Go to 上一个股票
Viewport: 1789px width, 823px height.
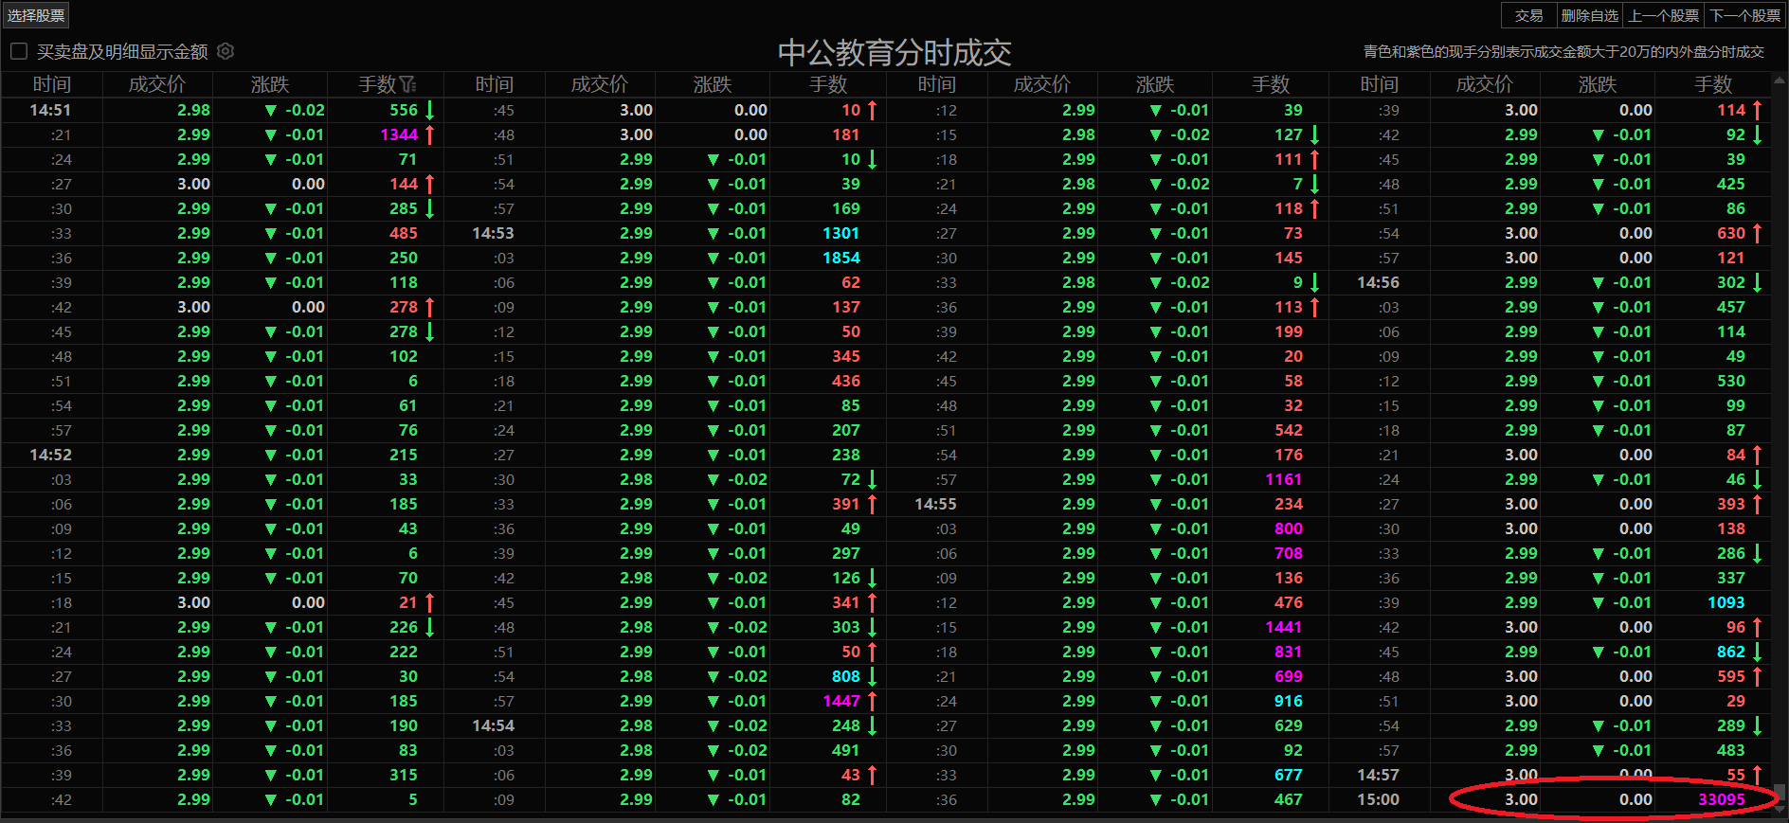tap(1664, 15)
